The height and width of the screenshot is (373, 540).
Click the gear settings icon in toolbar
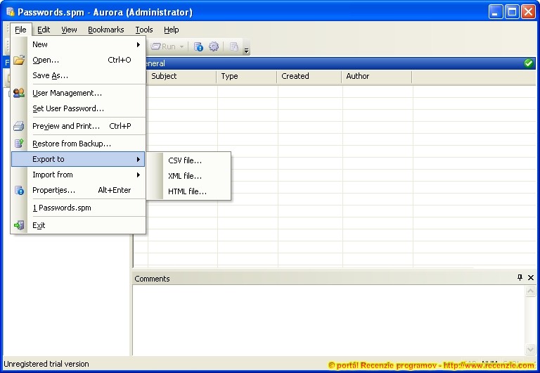214,47
